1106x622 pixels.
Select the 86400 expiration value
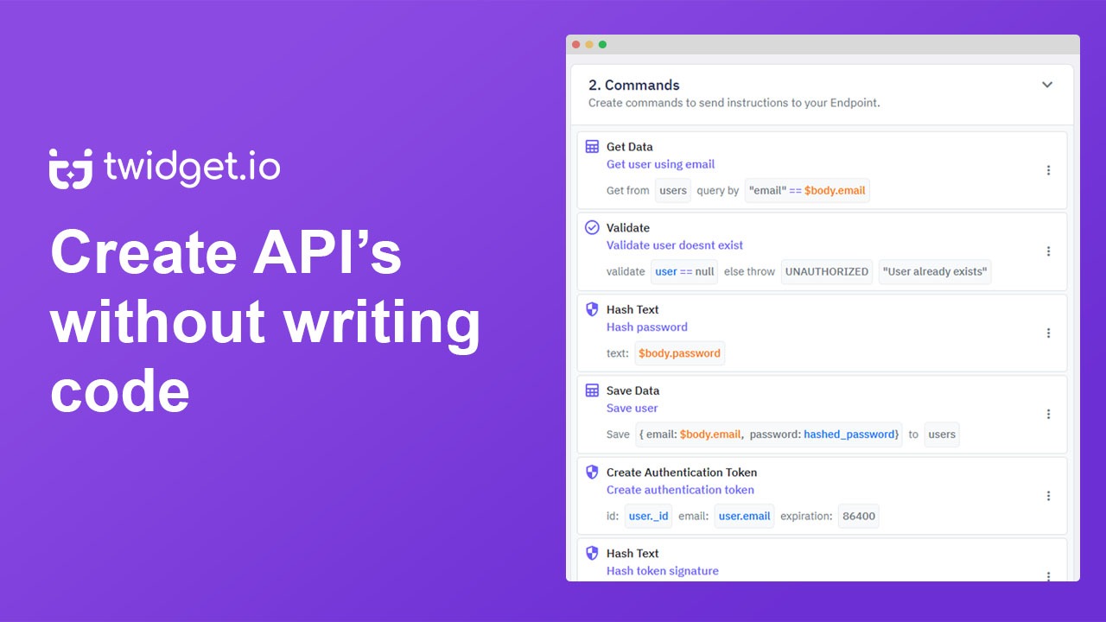point(858,516)
